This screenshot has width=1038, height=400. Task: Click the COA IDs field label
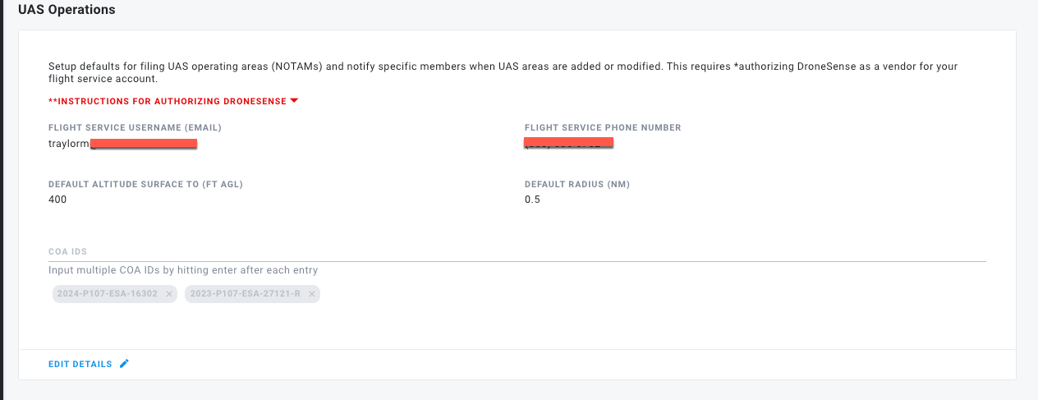click(68, 252)
